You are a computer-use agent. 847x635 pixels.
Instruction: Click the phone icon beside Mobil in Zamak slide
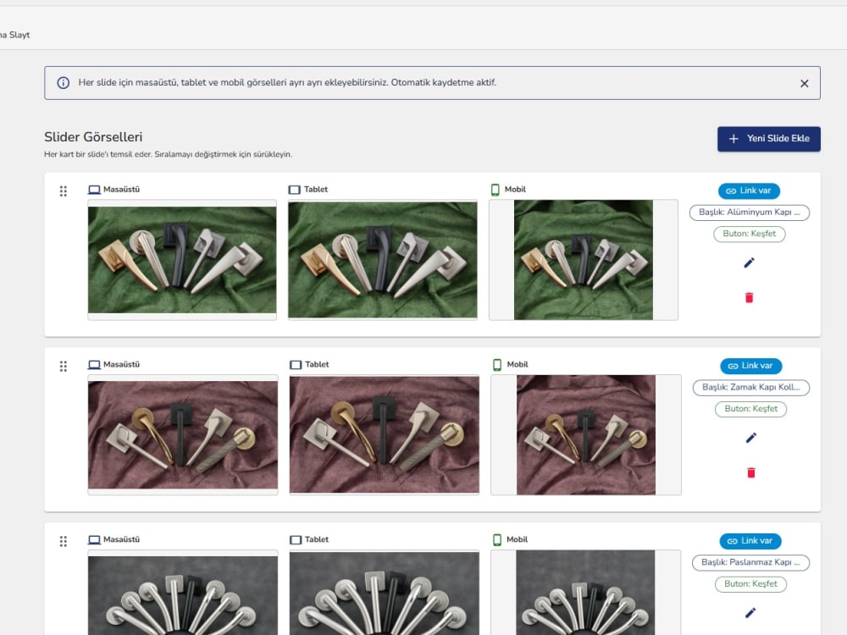497,364
